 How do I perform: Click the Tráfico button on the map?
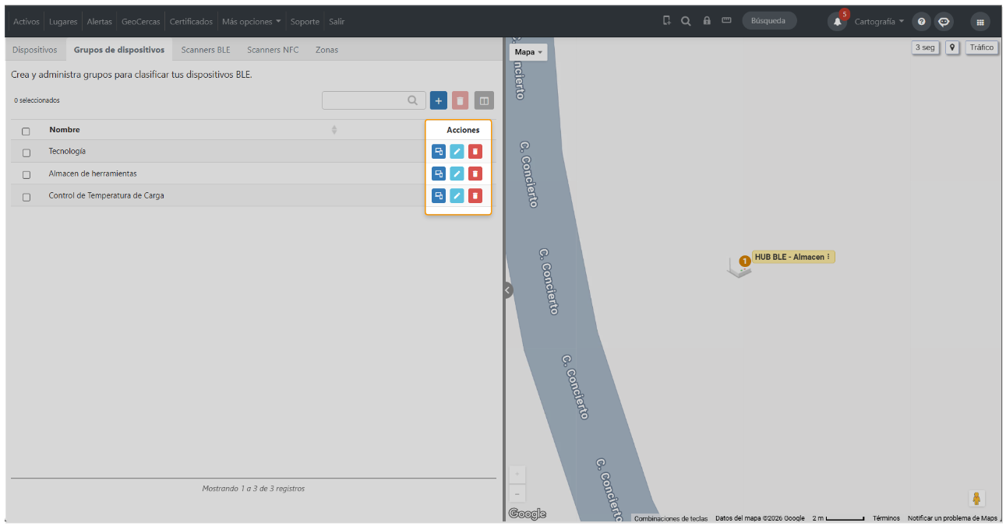[x=982, y=47]
